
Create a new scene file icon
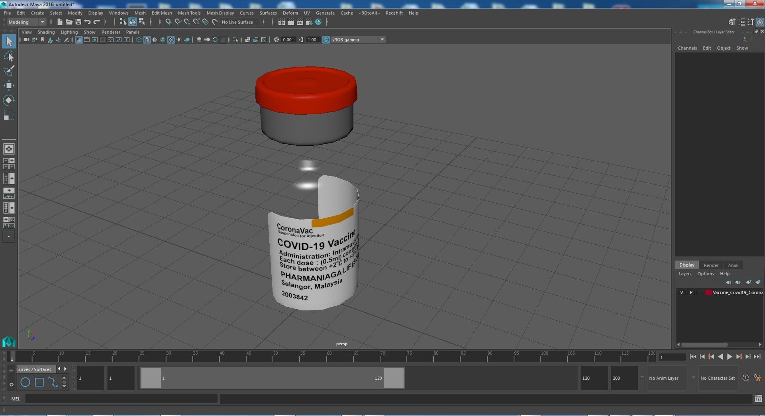coord(60,22)
